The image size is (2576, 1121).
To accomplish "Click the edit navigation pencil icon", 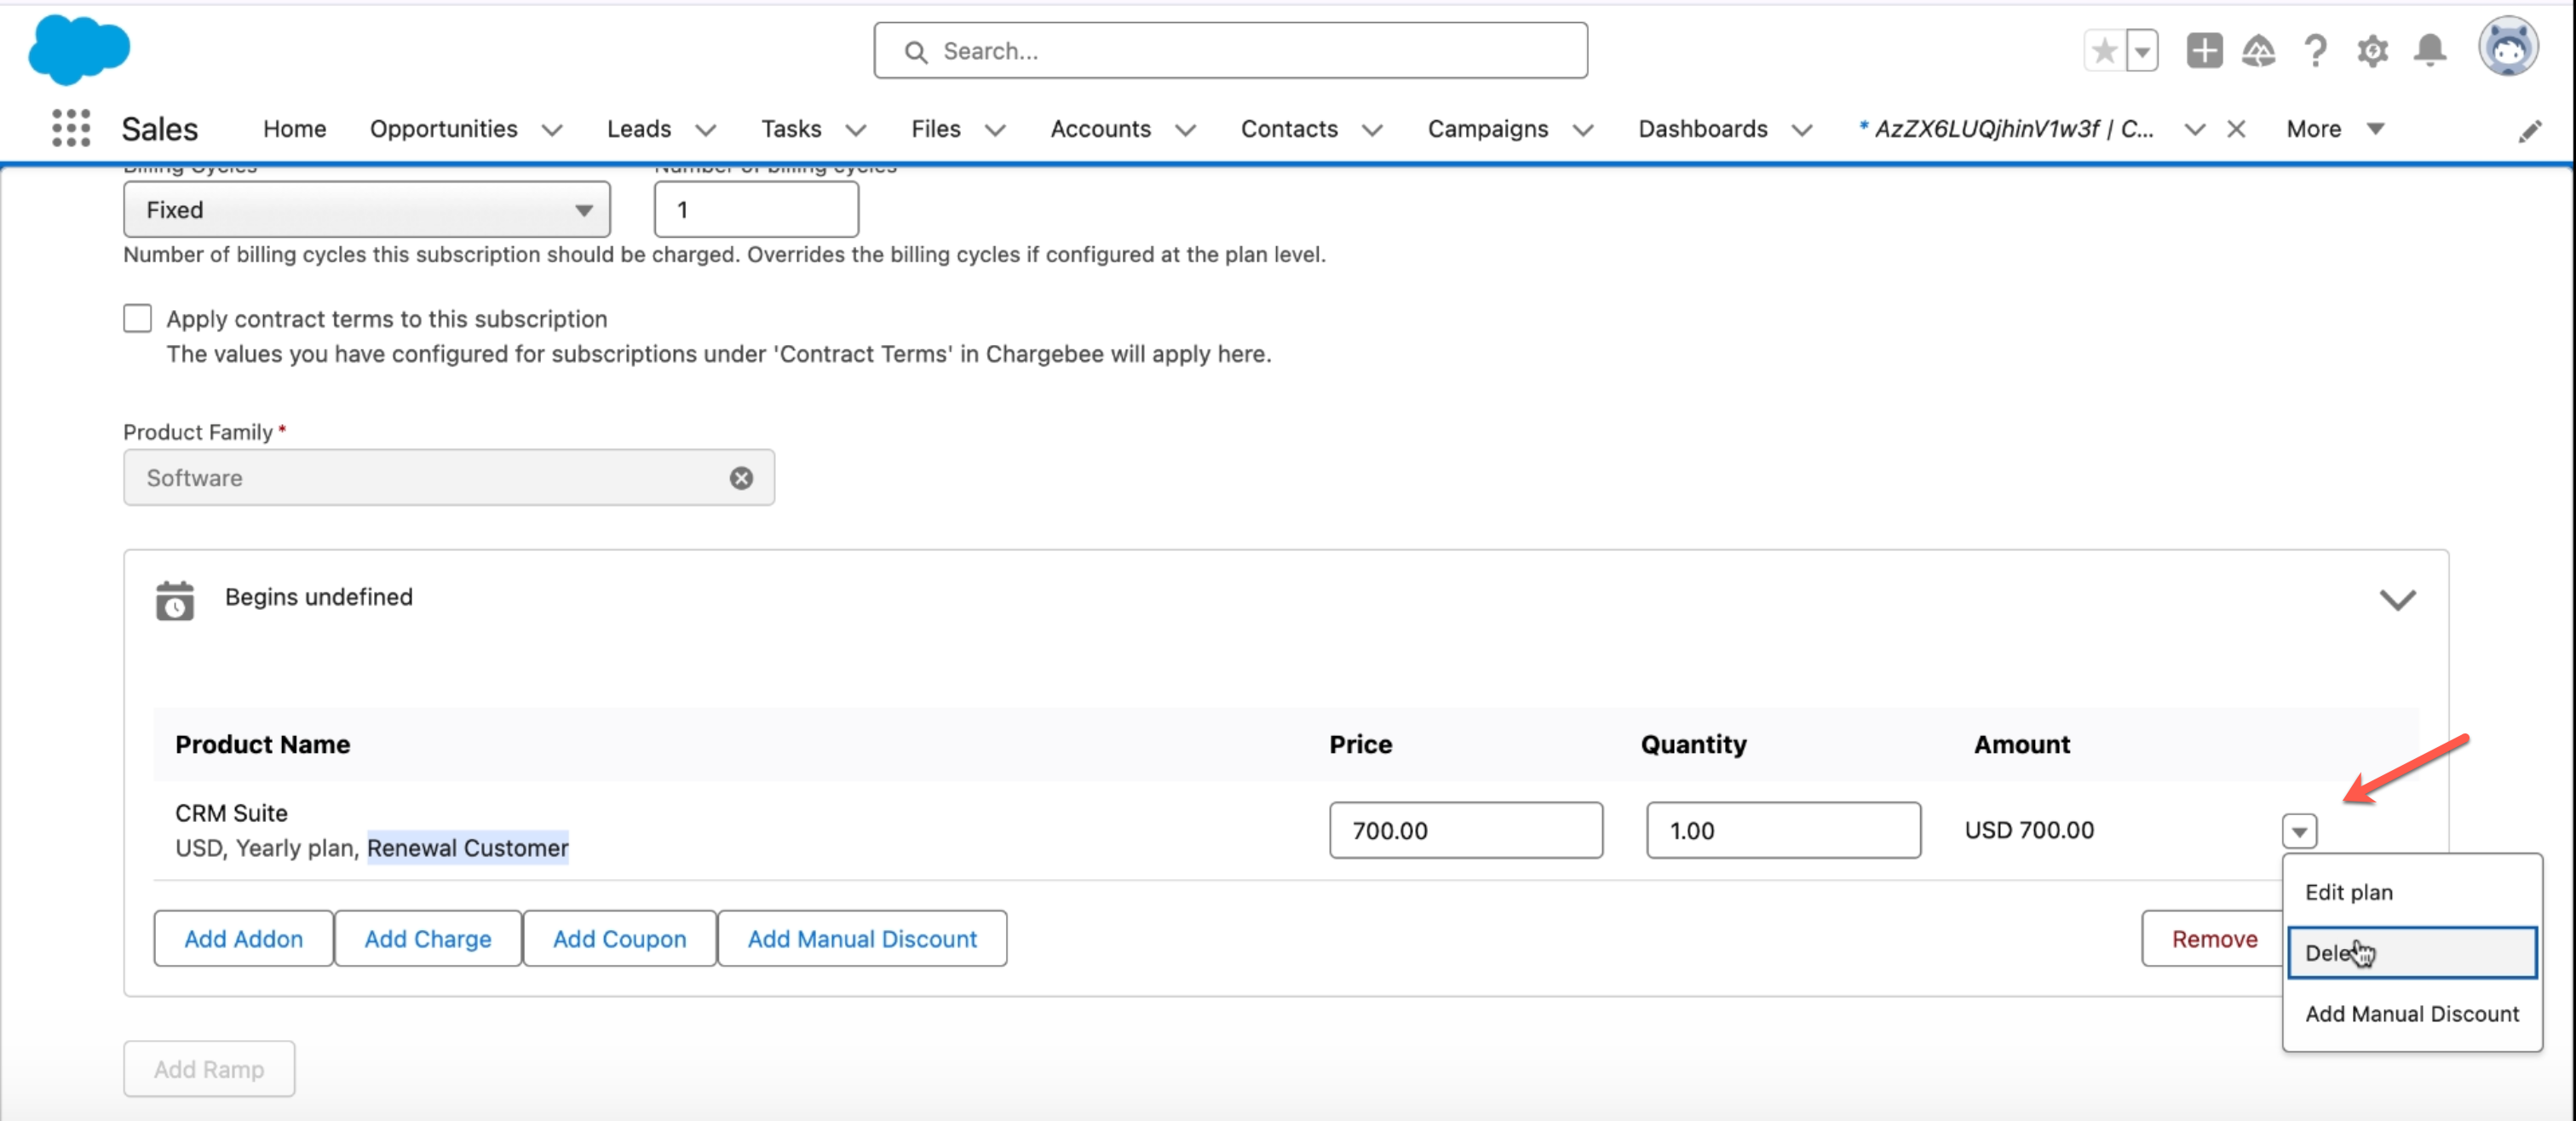I will [2529, 131].
